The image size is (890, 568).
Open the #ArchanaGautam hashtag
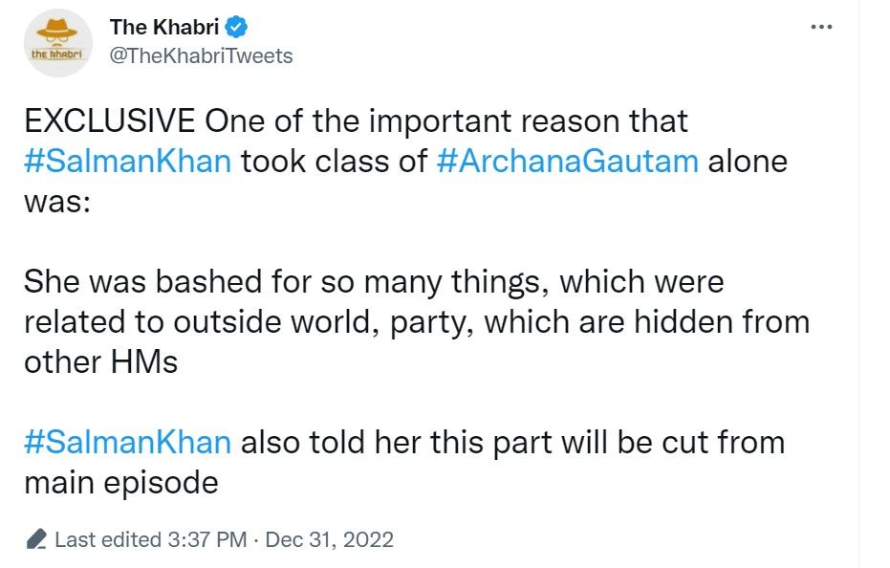[568, 160]
